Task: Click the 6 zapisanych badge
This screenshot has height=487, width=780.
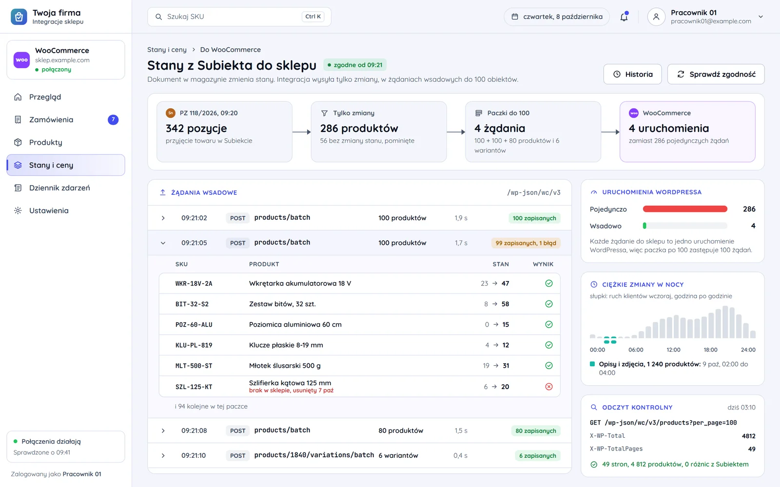Action: click(537, 455)
